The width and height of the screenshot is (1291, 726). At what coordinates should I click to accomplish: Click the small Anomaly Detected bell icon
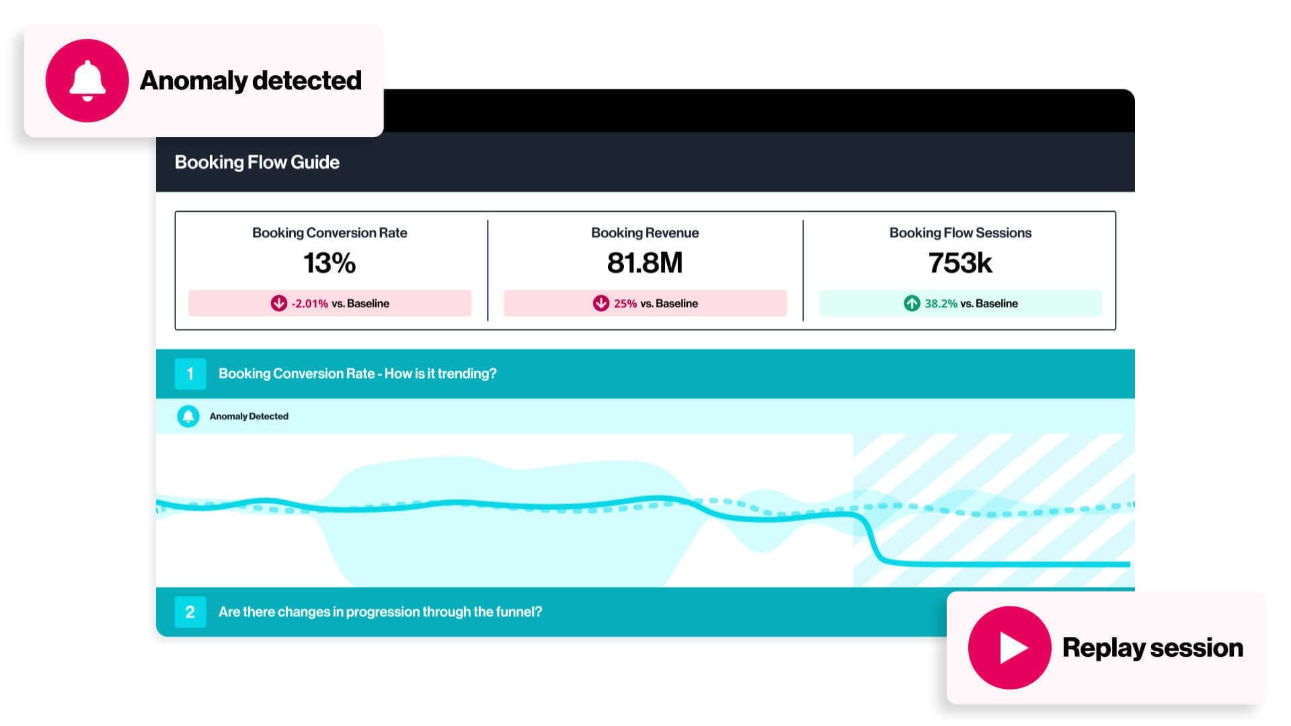point(188,416)
